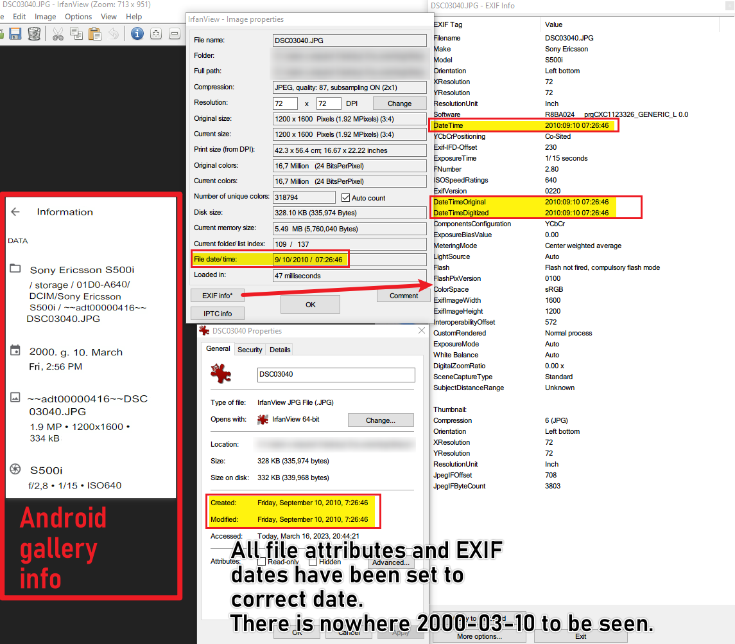Click the Loaded in 47 milliseconds field

(x=350, y=276)
